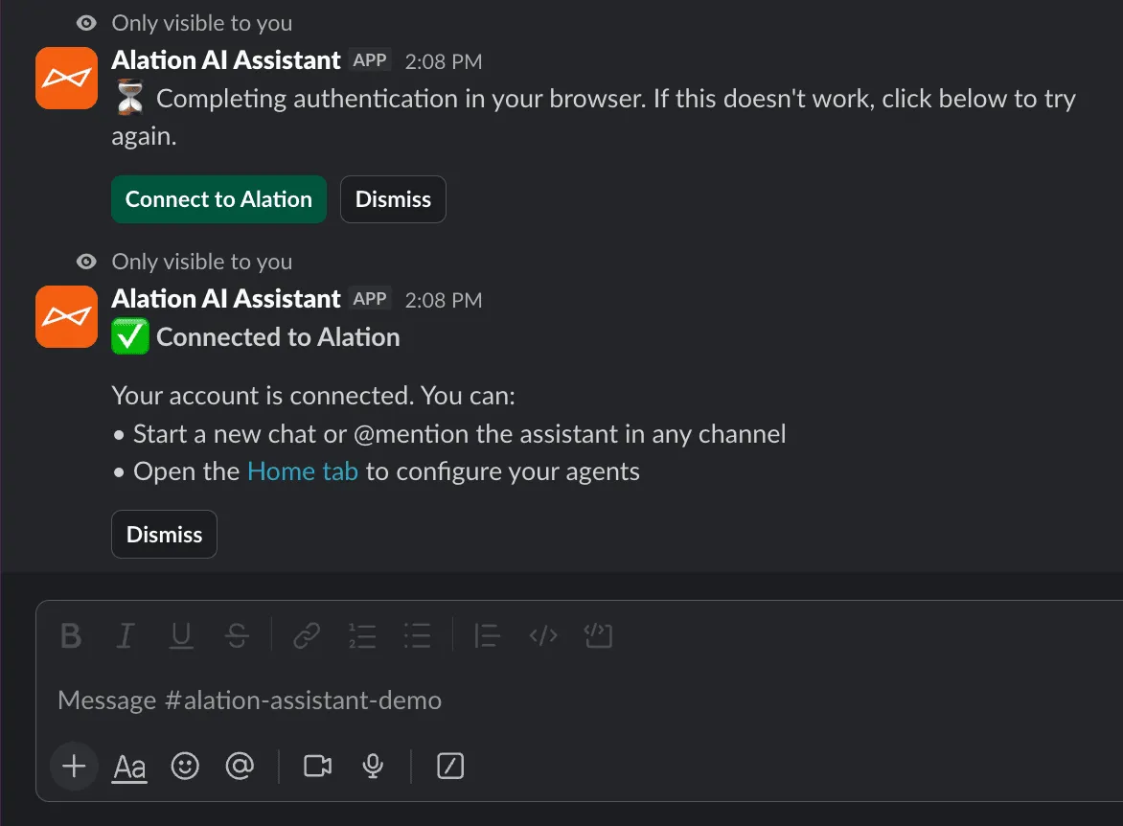Insert a blockquote in the message

486,636
